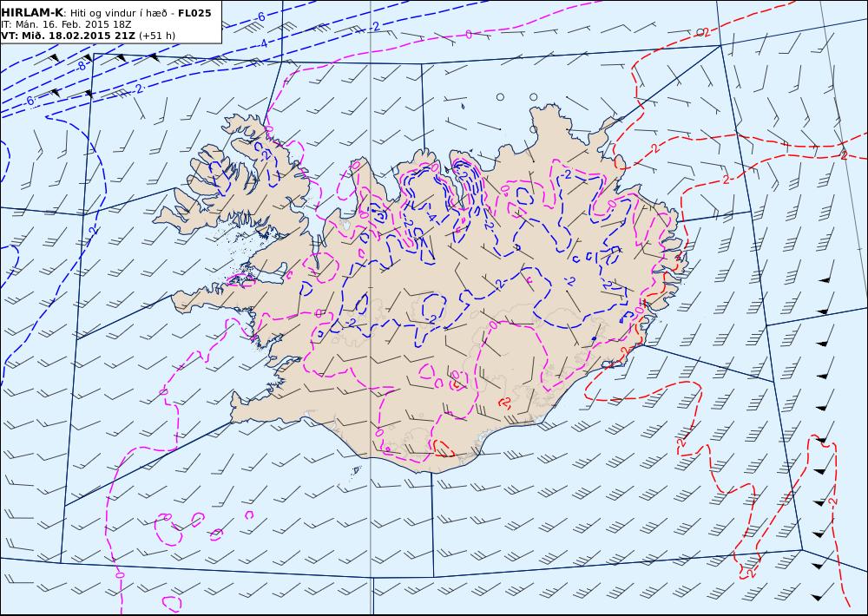Select the FL025 flight level label
The width and height of the screenshot is (868, 616).
(194, 13)
